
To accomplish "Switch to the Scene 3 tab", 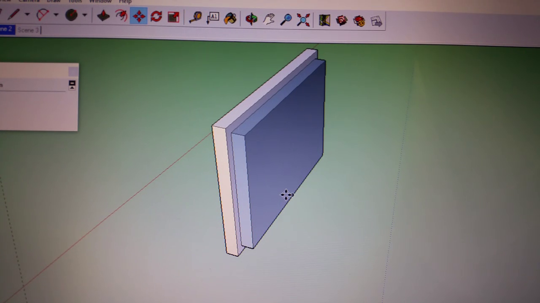I will pos(28,30).
